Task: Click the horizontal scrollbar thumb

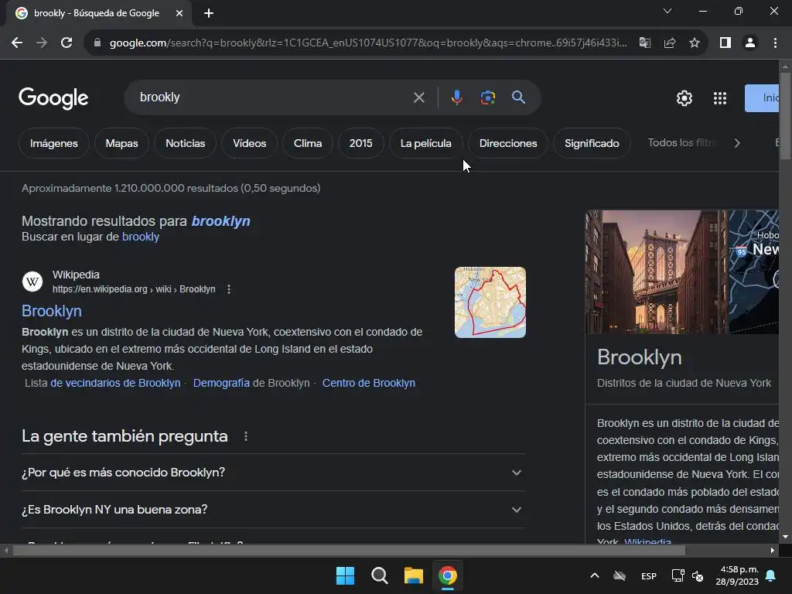Action: [x=349, y=550]
